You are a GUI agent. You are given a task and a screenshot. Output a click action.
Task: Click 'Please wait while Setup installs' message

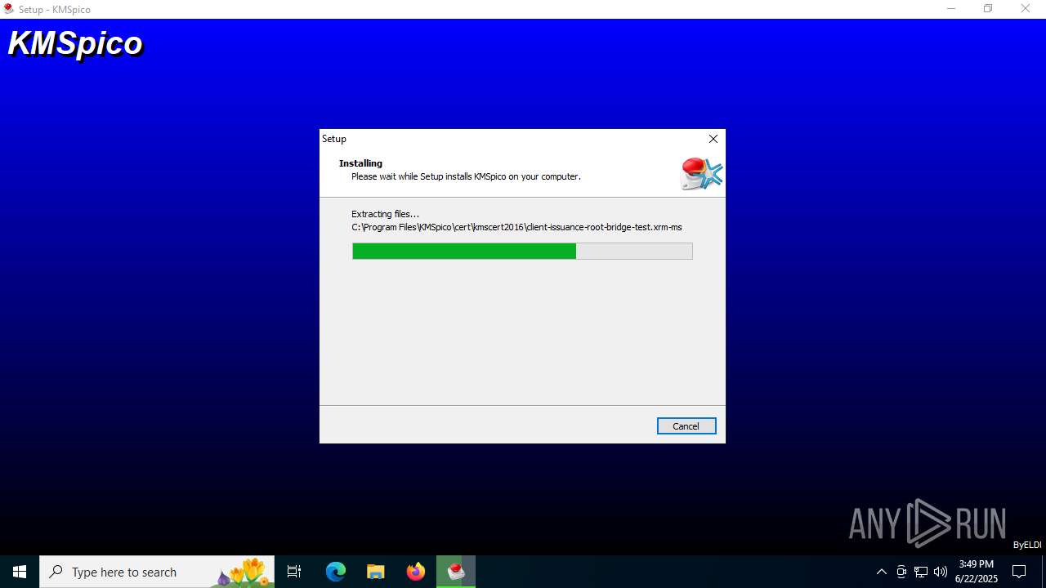(466, 176)
